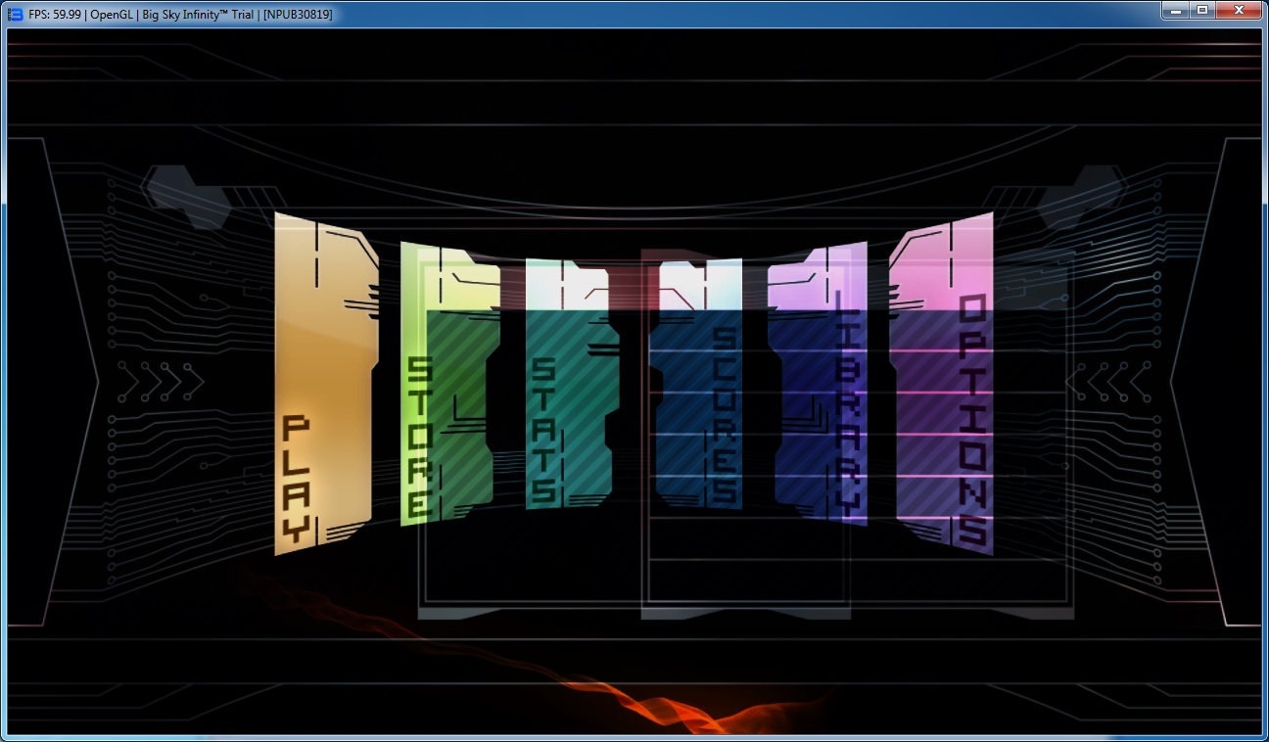Minimize the Big Sky Infinity window

[x=1176, y=10]
